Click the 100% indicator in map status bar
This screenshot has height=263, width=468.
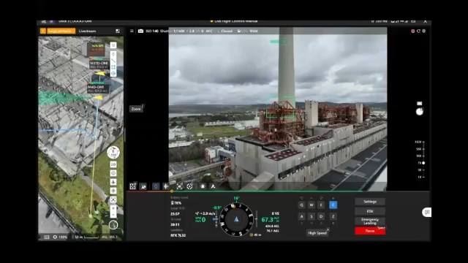[x=60, y=237]
